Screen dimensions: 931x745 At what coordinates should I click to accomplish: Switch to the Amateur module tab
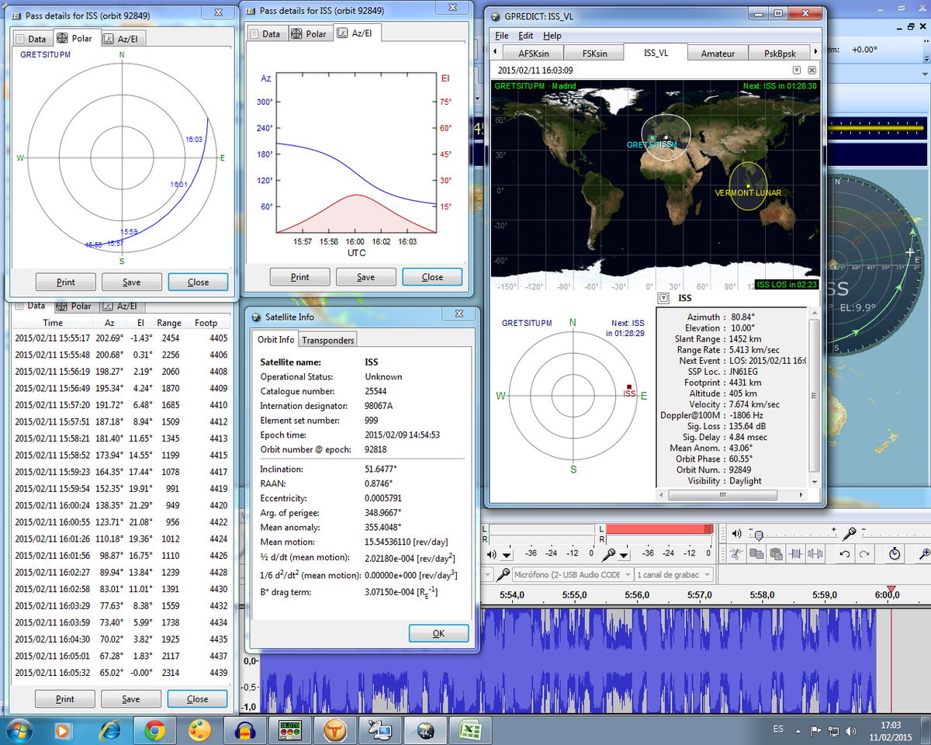pos(718,53)
